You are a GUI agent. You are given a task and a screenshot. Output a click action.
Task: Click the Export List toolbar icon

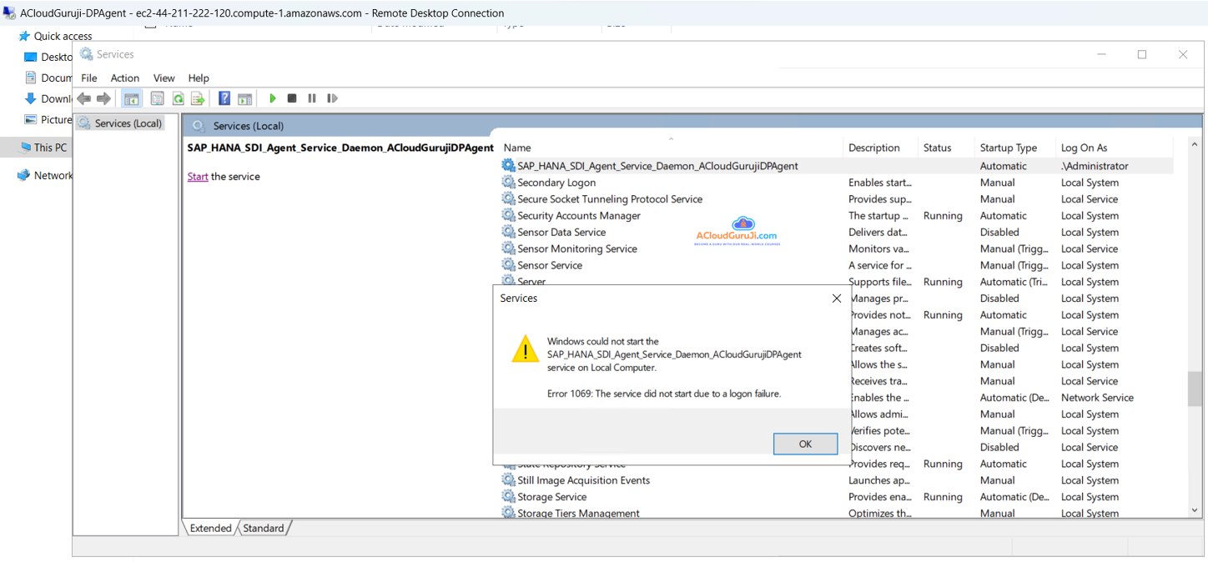click(198, 98)
